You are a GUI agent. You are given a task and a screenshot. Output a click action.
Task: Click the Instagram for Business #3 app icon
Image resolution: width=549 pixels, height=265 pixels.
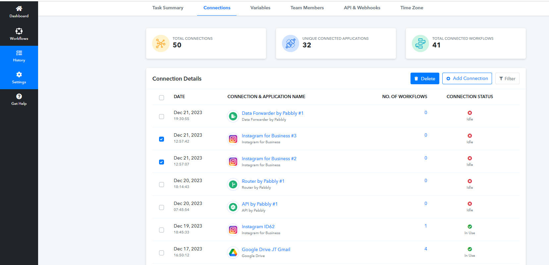click(x=233, y=139)
